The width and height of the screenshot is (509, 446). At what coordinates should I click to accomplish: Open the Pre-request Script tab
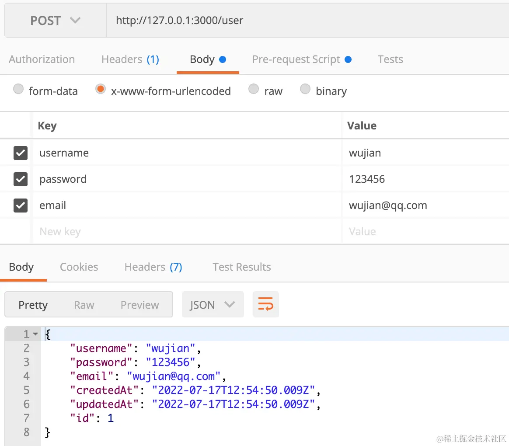tap(301, 59)
